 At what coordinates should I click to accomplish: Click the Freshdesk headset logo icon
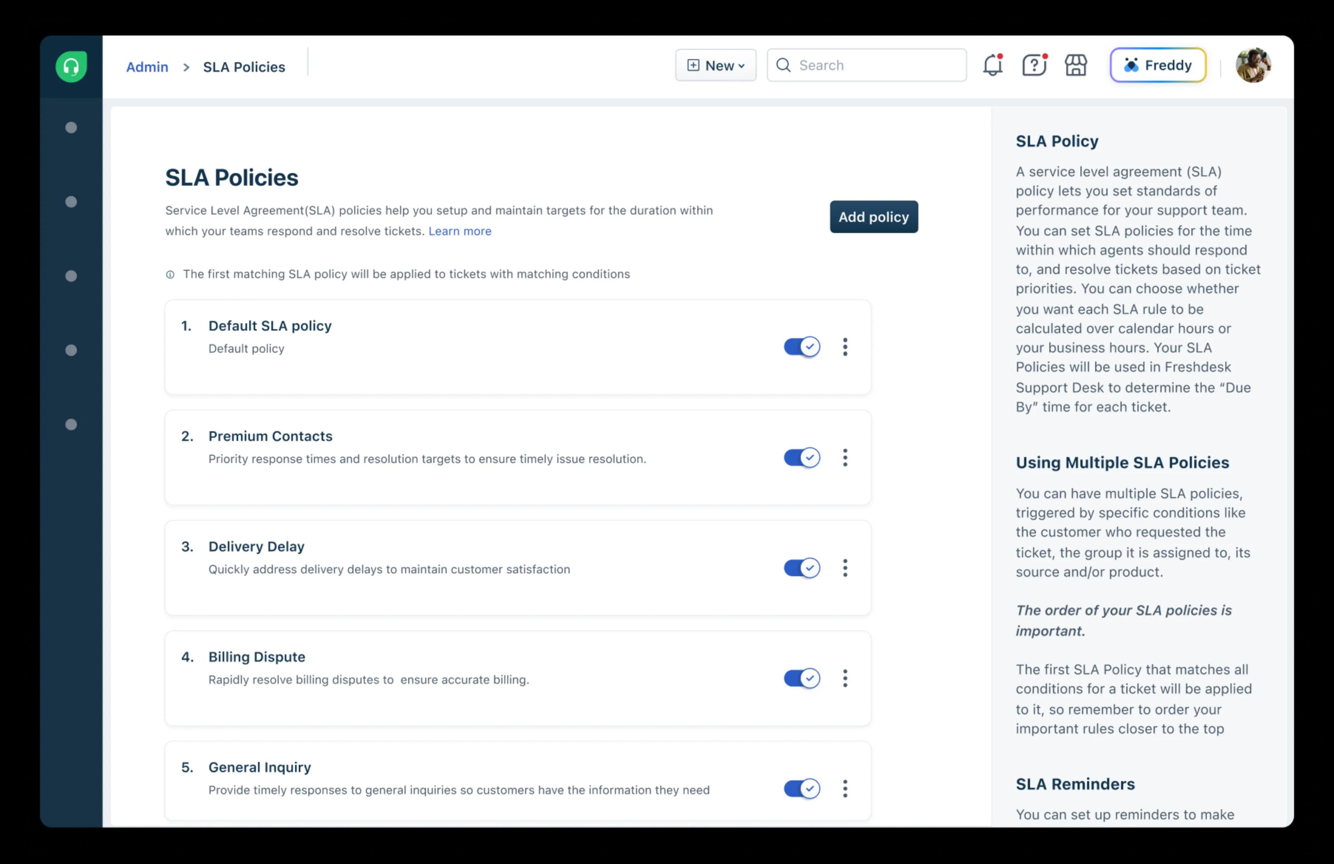click(71, 67)
